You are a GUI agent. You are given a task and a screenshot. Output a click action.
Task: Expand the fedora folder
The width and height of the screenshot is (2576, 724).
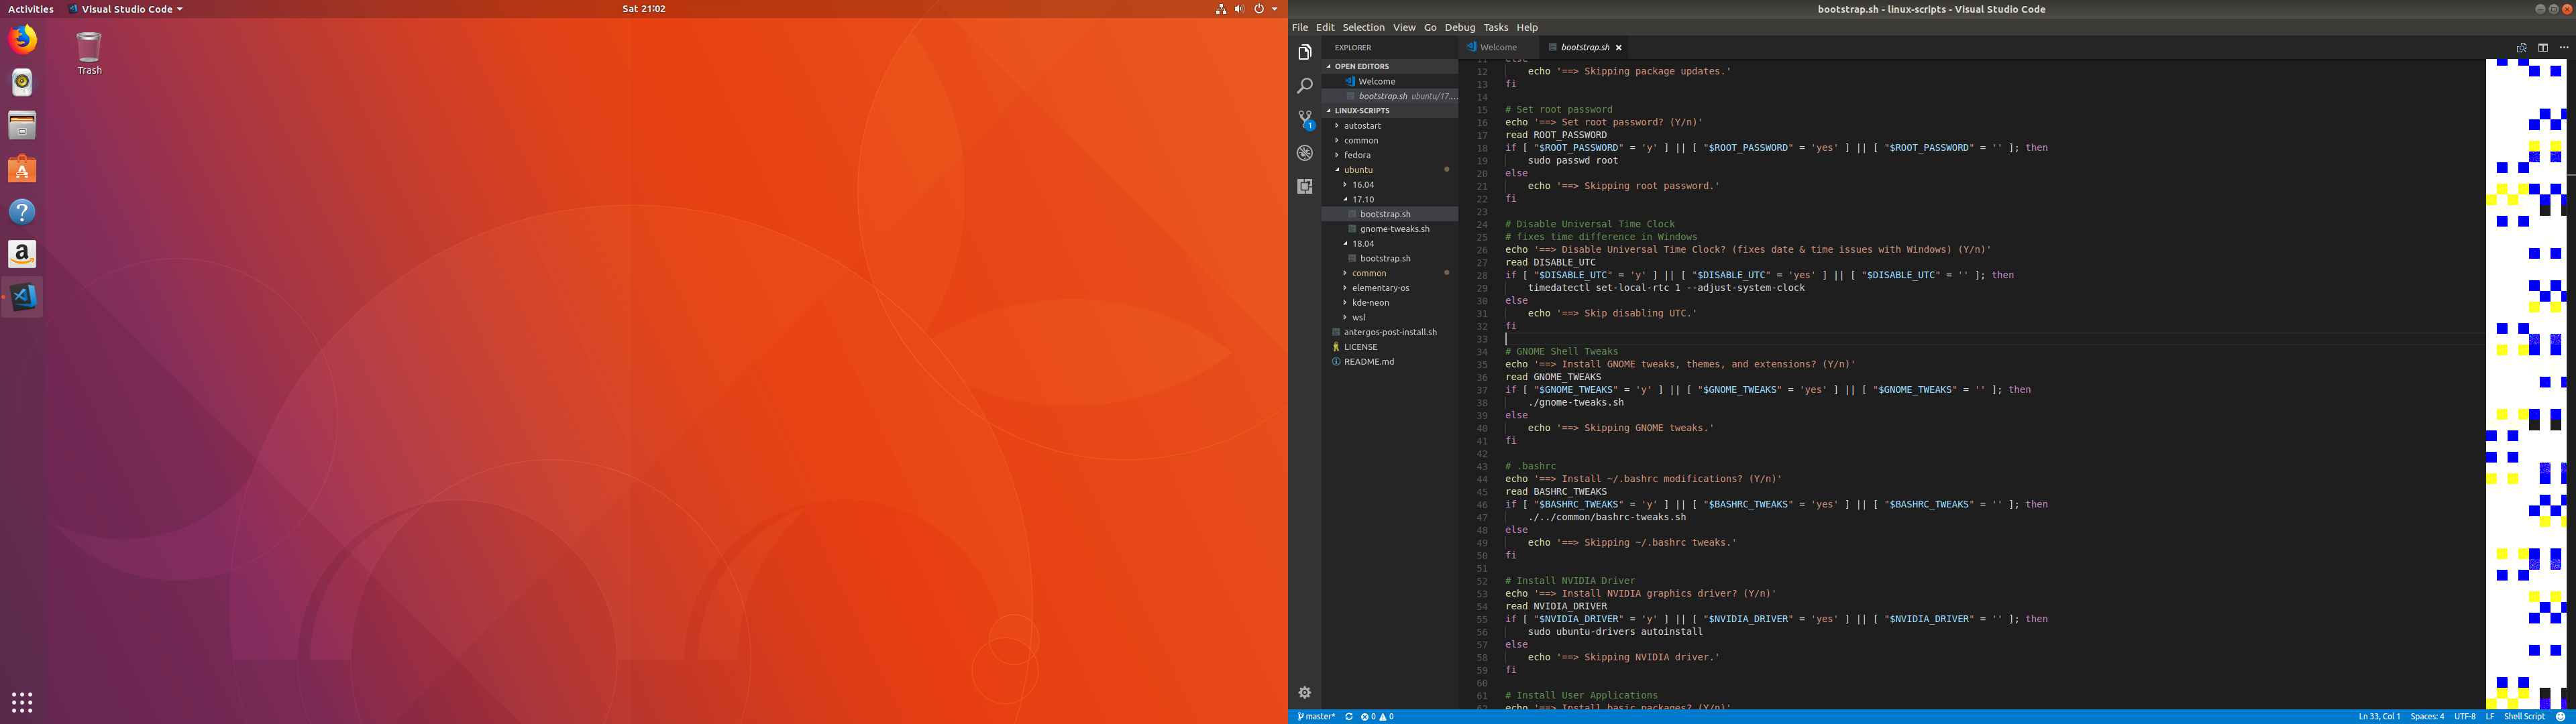[x=1390, y=155]
